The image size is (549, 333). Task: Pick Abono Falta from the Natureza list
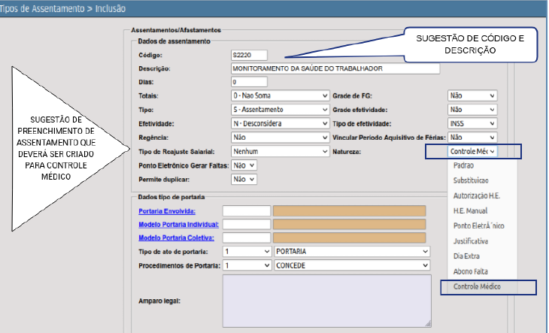(471, 271)
